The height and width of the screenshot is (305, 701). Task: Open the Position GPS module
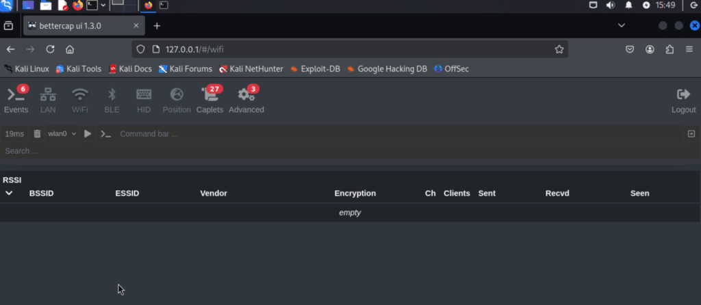click(x=177, y=96)
